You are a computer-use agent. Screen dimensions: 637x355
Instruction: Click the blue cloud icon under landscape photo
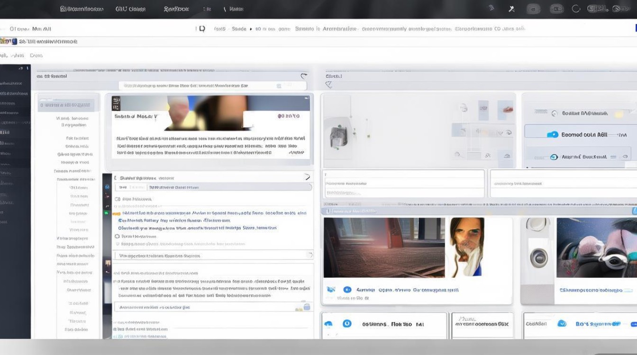tap(331, 290)
